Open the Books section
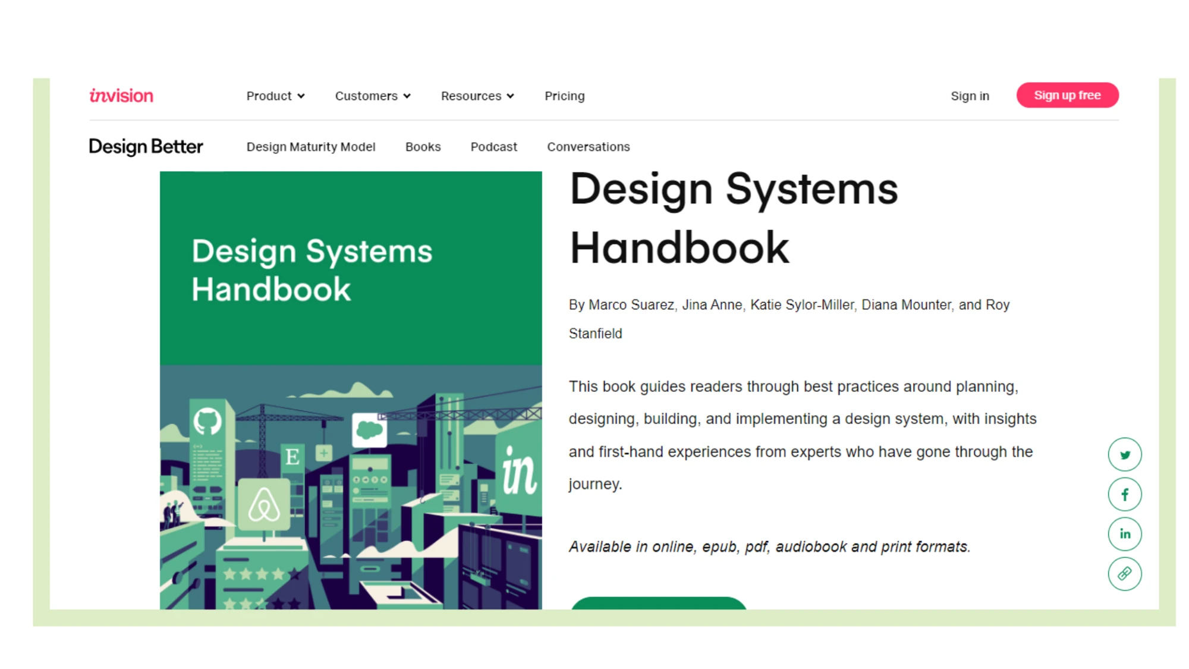 (423, 147)
